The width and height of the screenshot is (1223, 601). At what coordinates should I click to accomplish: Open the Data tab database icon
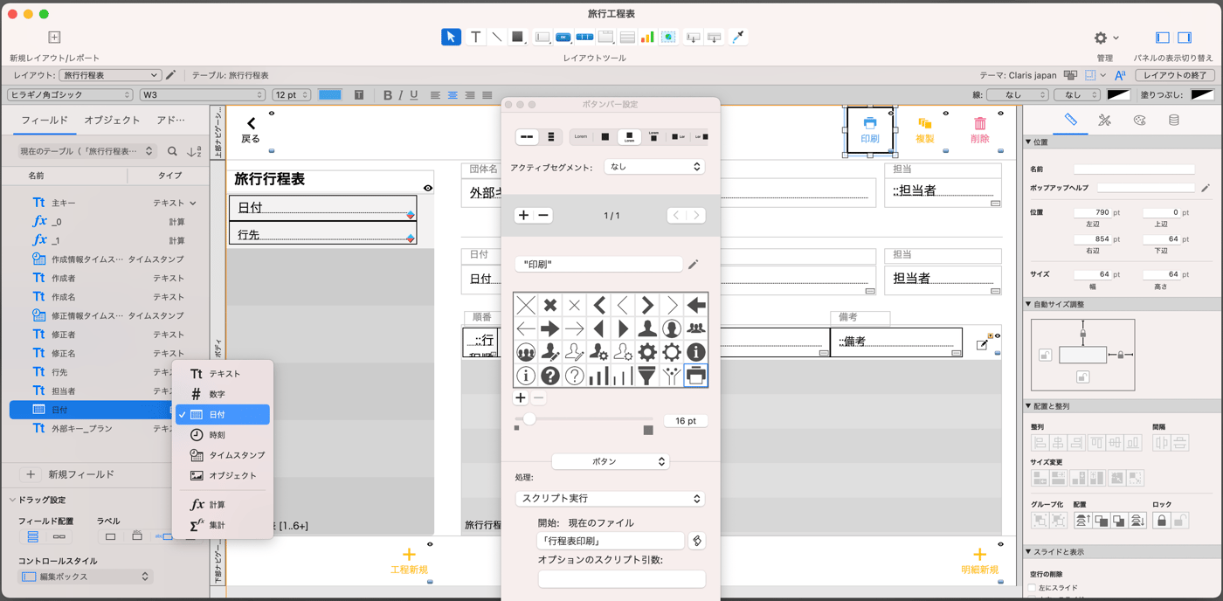1174,121
